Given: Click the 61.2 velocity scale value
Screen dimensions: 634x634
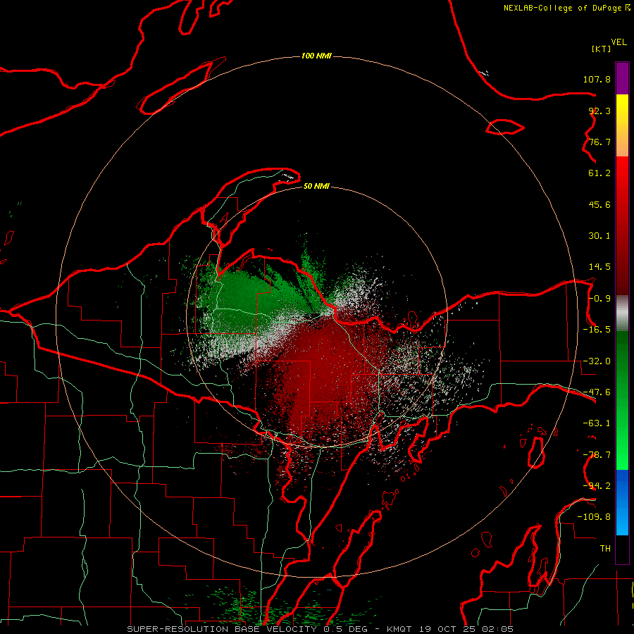Looking at the screenshot, I should tap(599, 173).
